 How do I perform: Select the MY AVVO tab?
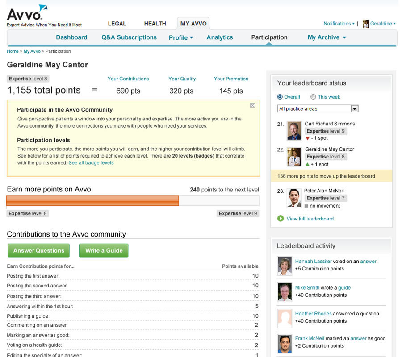click(x=193, y=24)
